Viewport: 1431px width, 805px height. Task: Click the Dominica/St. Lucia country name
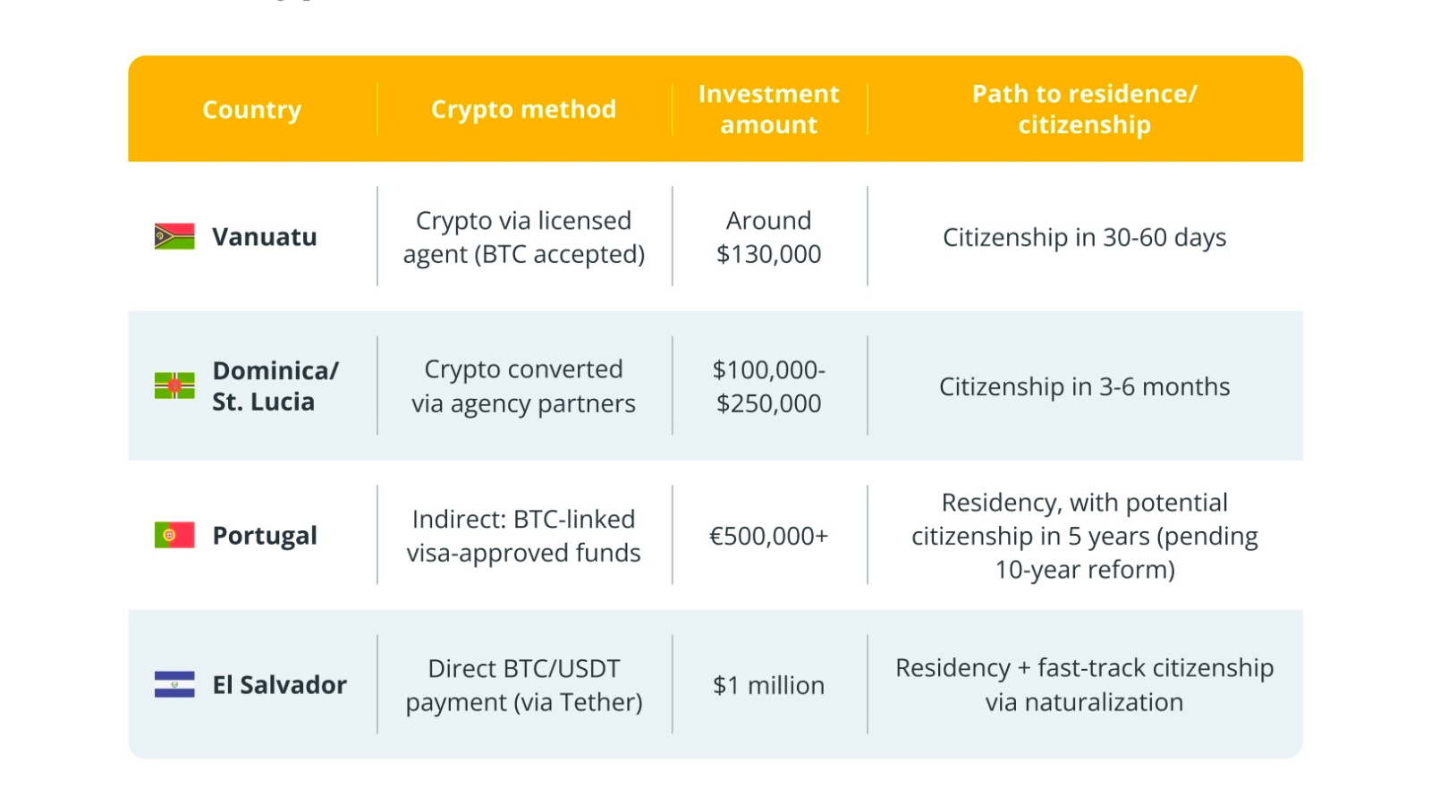275,386
